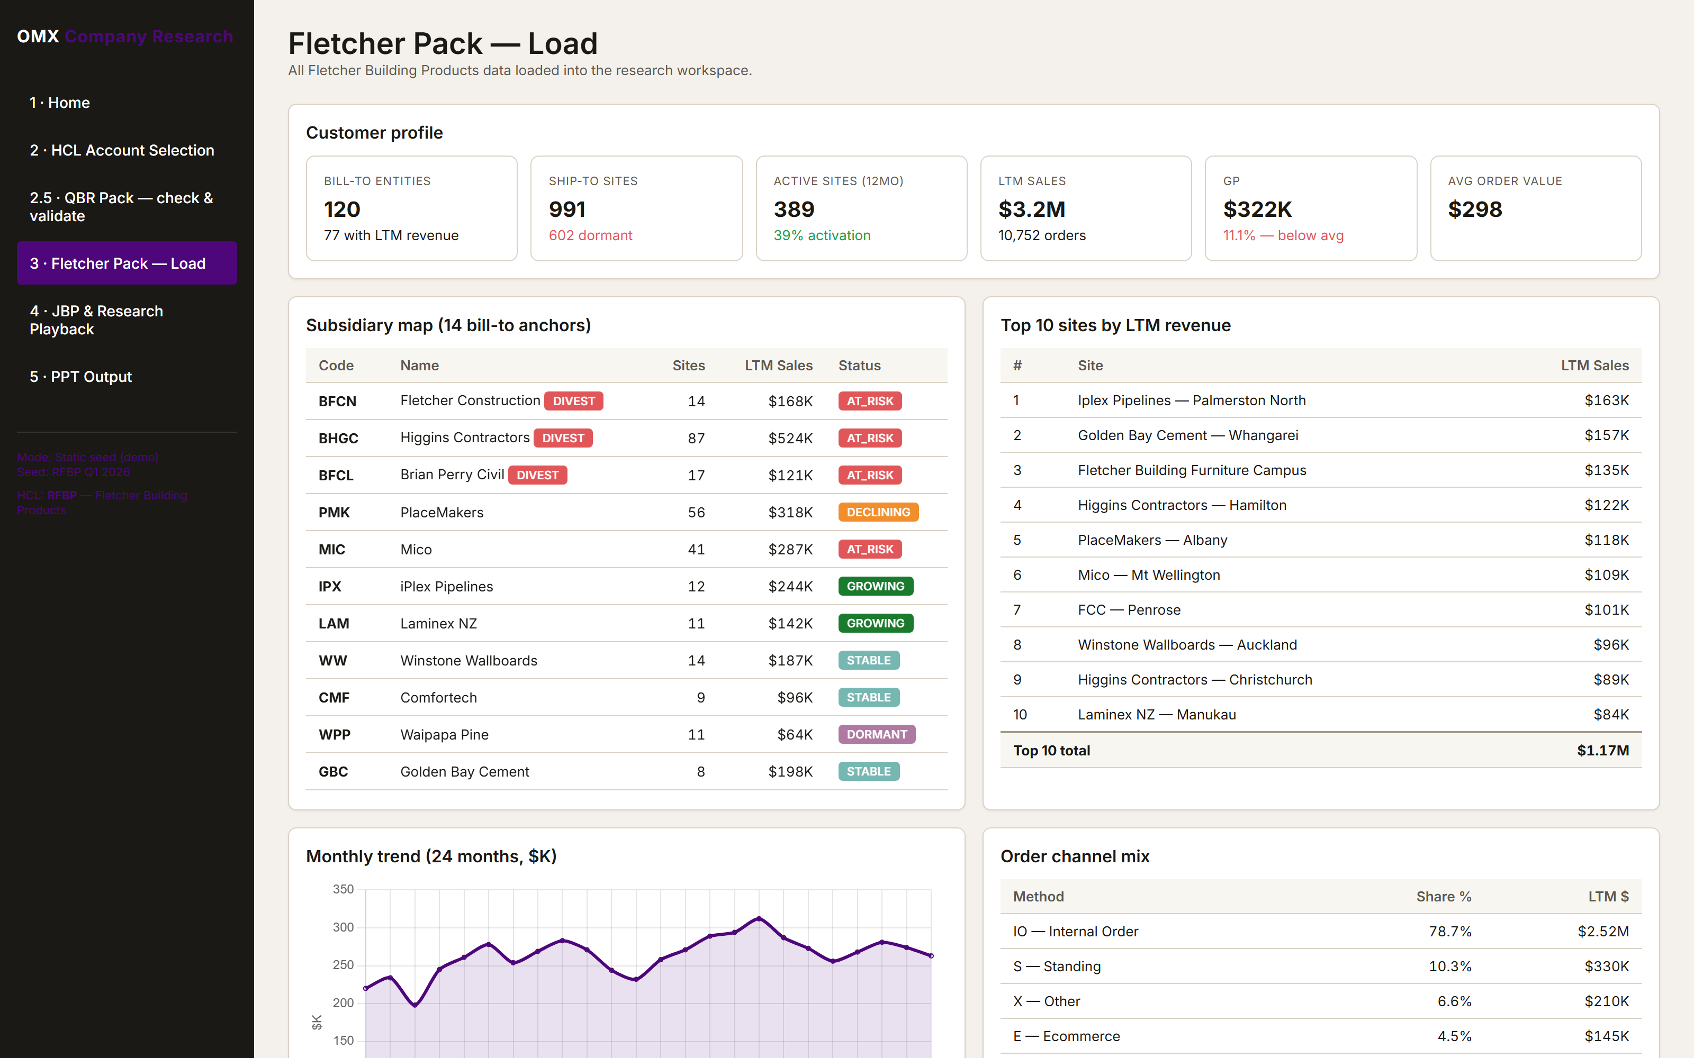Open QBR Pack check & validate step
The image size is (1694, 1058).
tap(127, 206)
